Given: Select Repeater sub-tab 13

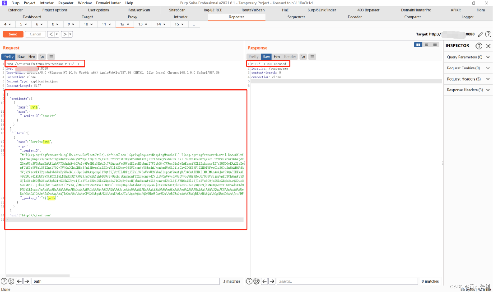Looking at the screenshot, I should click(x=140, y=24).
